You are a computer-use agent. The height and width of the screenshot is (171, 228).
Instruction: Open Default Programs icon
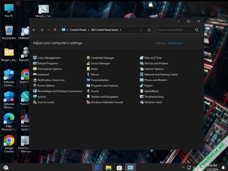click(x=35, y=63)
